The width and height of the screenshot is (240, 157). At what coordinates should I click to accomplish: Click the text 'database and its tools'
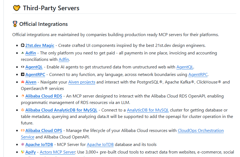pyautogui.click(x=136, y=144)
